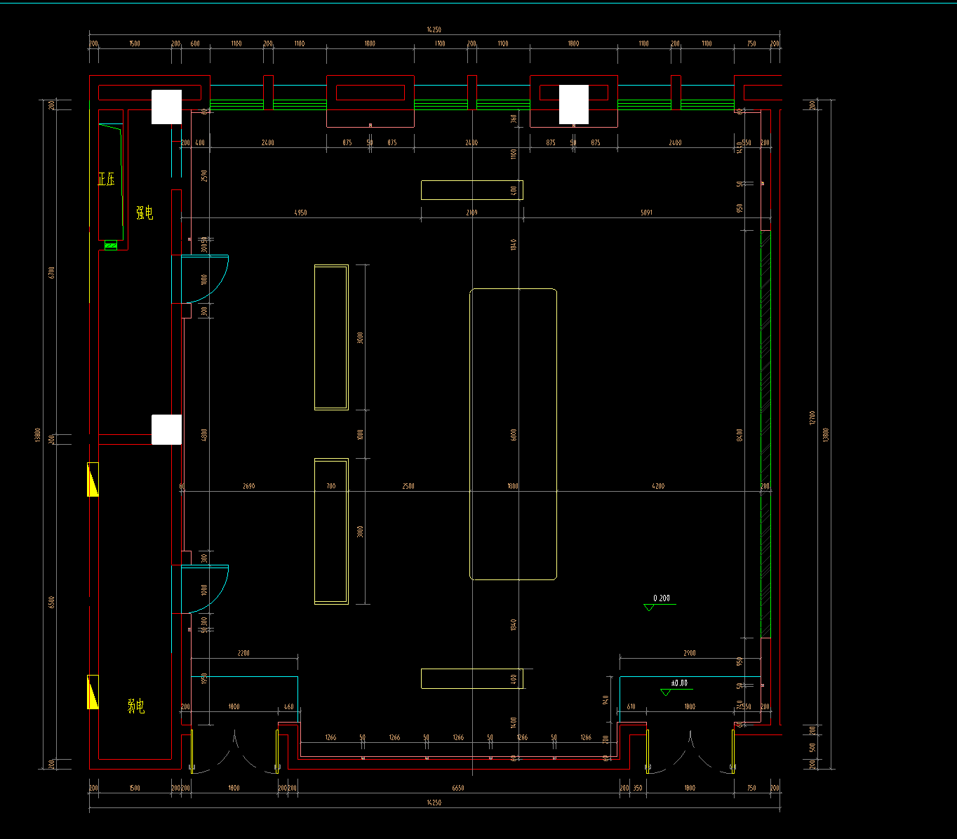957x839 pixels.
Task: Select the 6000 vertical dimension text
Action: pos(514,435)
